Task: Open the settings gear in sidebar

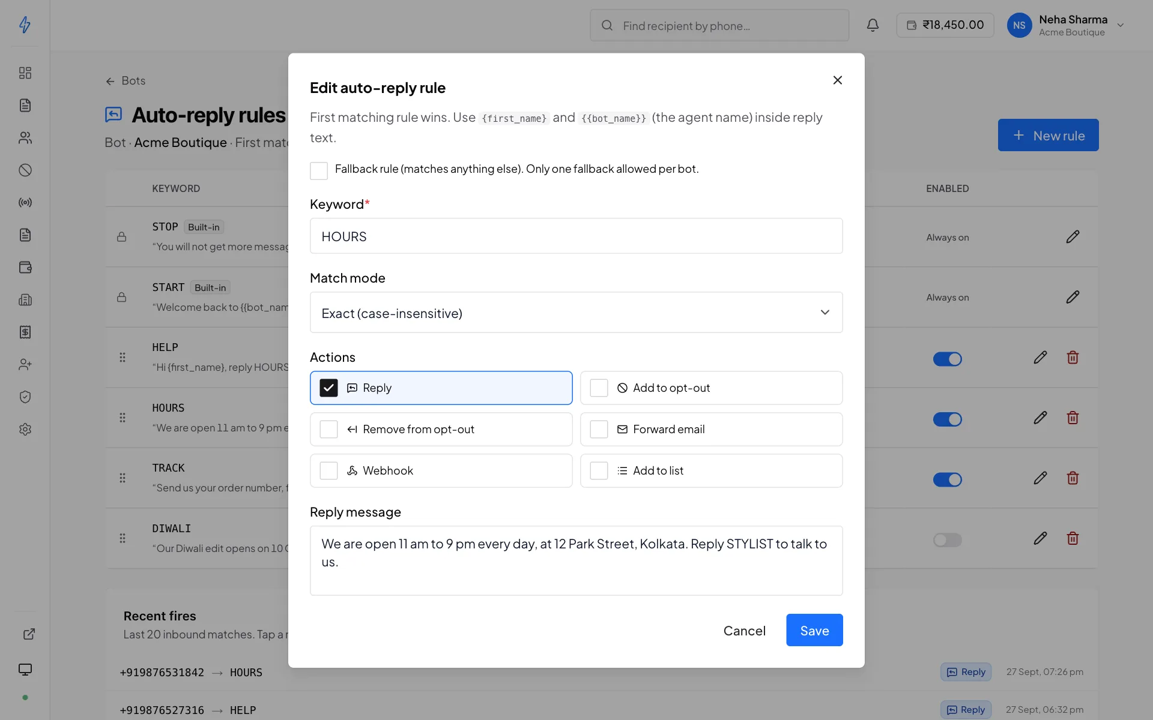Action: coord(25,429)
